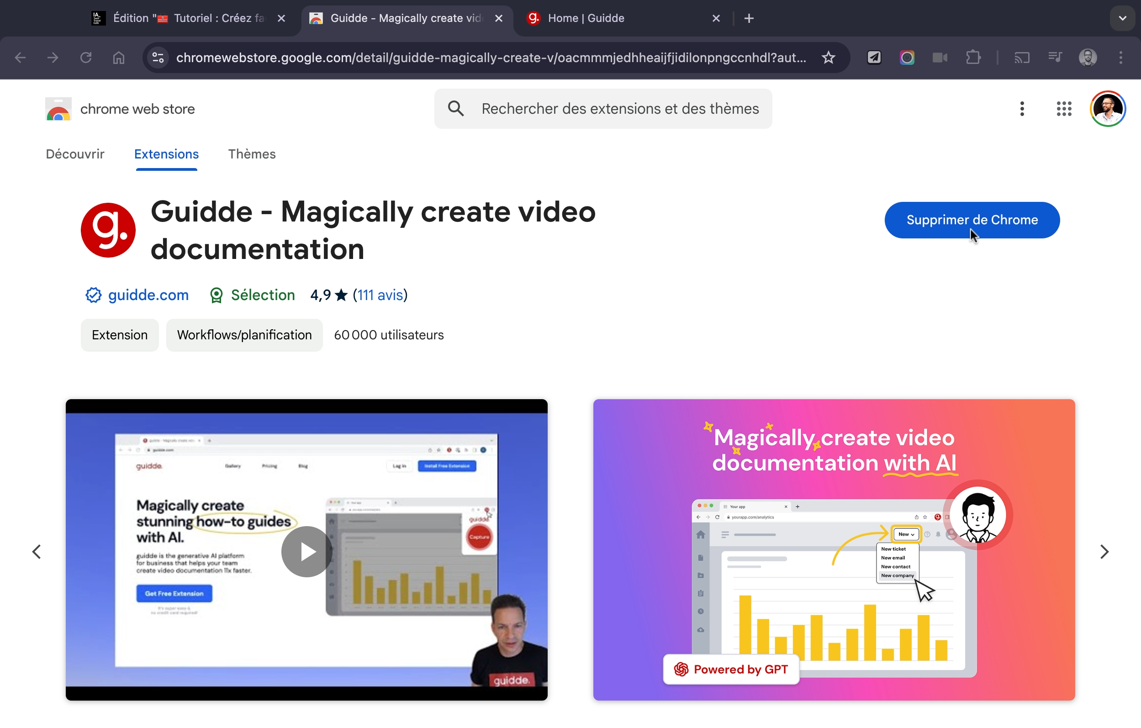Click the site information icon in the address bar
The image size is (1141, 728).
[x=158, y=58]
